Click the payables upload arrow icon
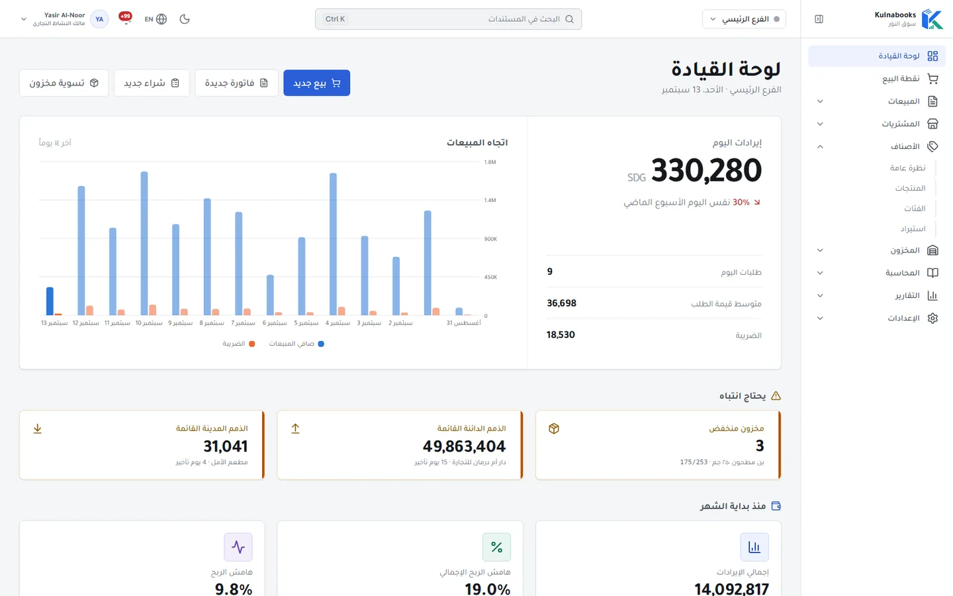The image size is (953, 596). point(296,428)
